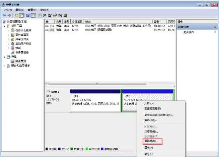Expand the 事件查看器 node arrow
Viewport: 219px width, 157px height.
[x=9, y=35]
